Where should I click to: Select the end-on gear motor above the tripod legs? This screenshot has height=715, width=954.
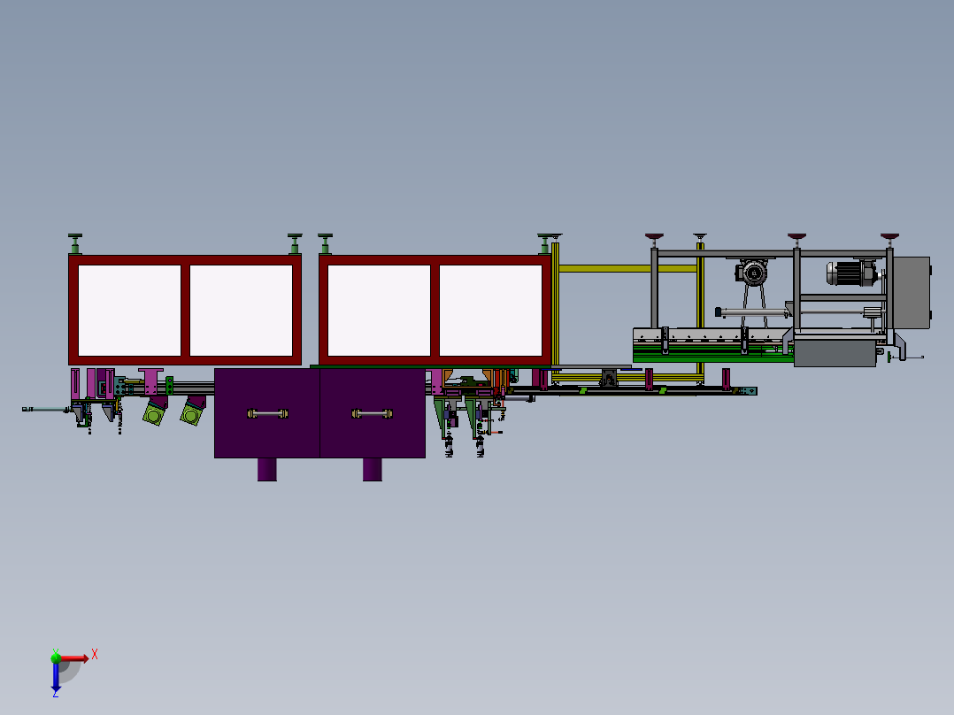tap(753, 272)
